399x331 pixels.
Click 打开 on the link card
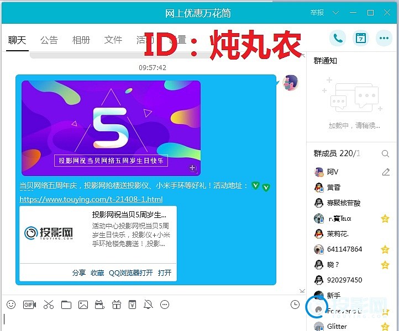(x=164, y=273)
